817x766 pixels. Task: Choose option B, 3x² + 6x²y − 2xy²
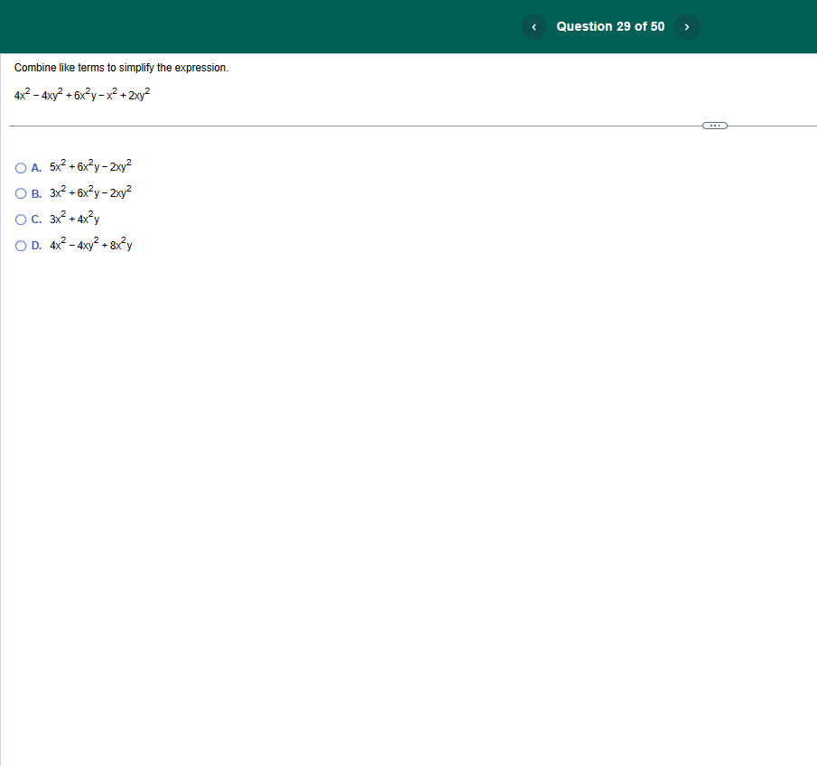point(89,192)
